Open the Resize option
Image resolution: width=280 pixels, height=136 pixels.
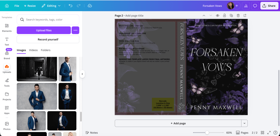click(x=30, y=6)
